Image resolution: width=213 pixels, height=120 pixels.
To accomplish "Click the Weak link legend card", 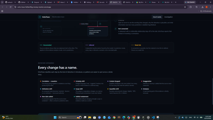I will click(x=152, y=47).
